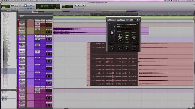This screenshot has width=195, height=109.
Task: Click the Compare button in plug-in header
Action: tap(123, 21)
